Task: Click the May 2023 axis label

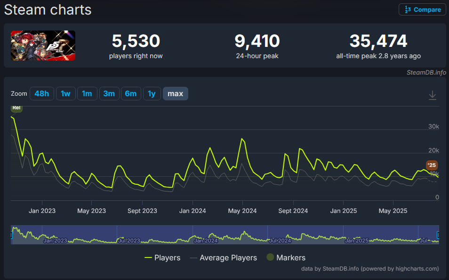Action: (x=92, y=211)
